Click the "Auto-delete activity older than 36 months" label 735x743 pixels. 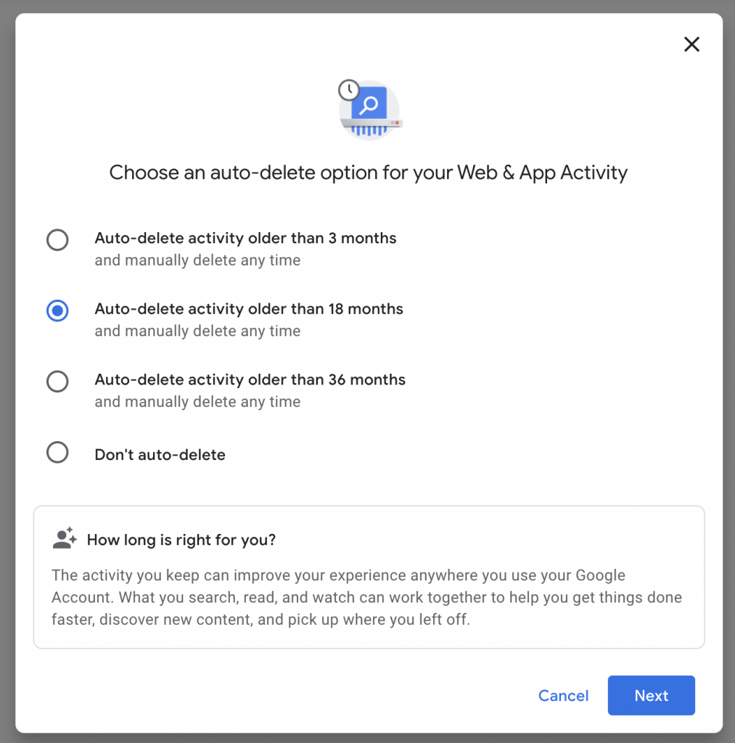point(250,379)
